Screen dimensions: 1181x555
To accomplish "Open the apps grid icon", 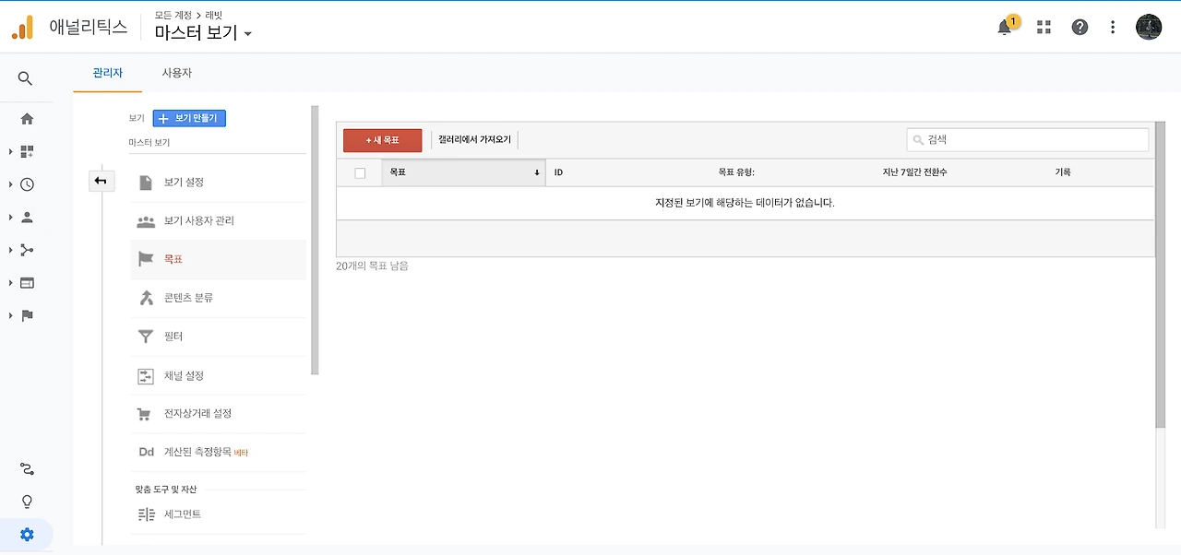I will click(1044, 27).
